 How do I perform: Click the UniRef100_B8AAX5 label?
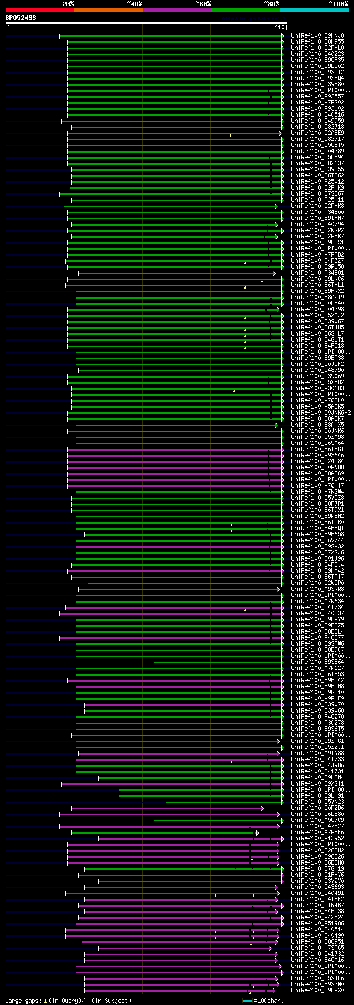[x=317, y=425]
